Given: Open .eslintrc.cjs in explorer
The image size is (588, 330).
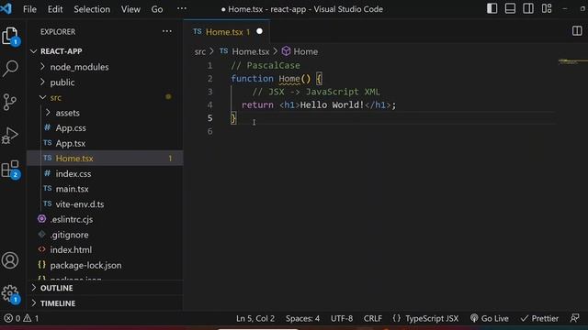Looking at the screenshot, I should tap(105, 219).
